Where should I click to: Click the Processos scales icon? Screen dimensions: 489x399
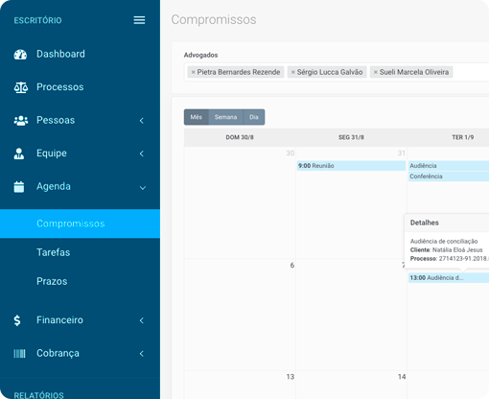tap(21, 87)
